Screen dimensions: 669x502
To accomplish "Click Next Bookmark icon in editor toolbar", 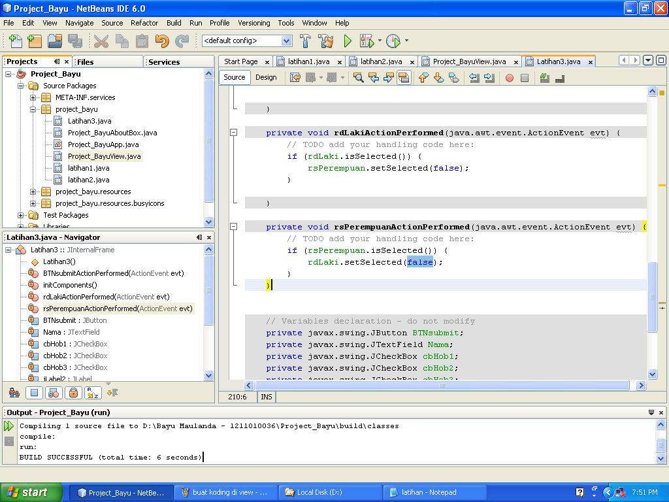I will [438, 78].
